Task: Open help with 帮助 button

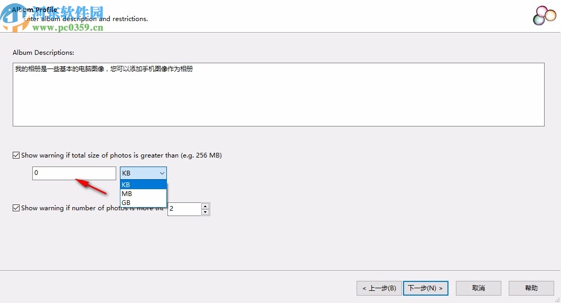Action: pos(531,288)
